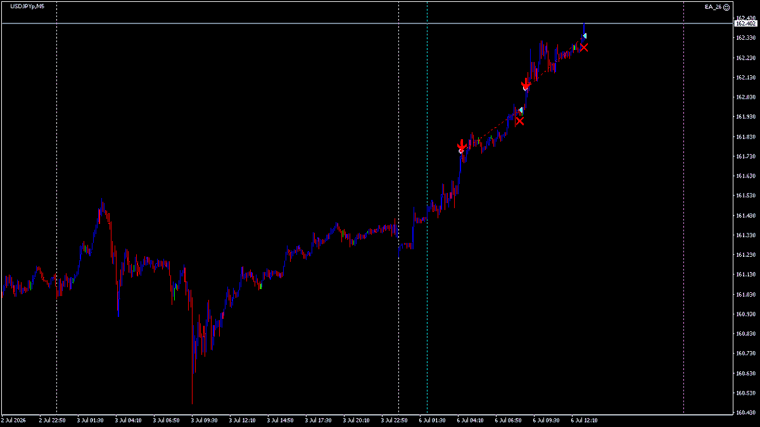
Task: Click the red X marker near 161.930
Action: (519, 121)
